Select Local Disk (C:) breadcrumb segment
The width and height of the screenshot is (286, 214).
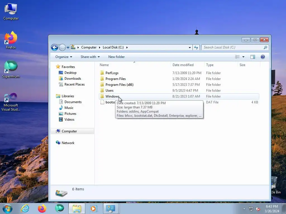pos(113,47)
